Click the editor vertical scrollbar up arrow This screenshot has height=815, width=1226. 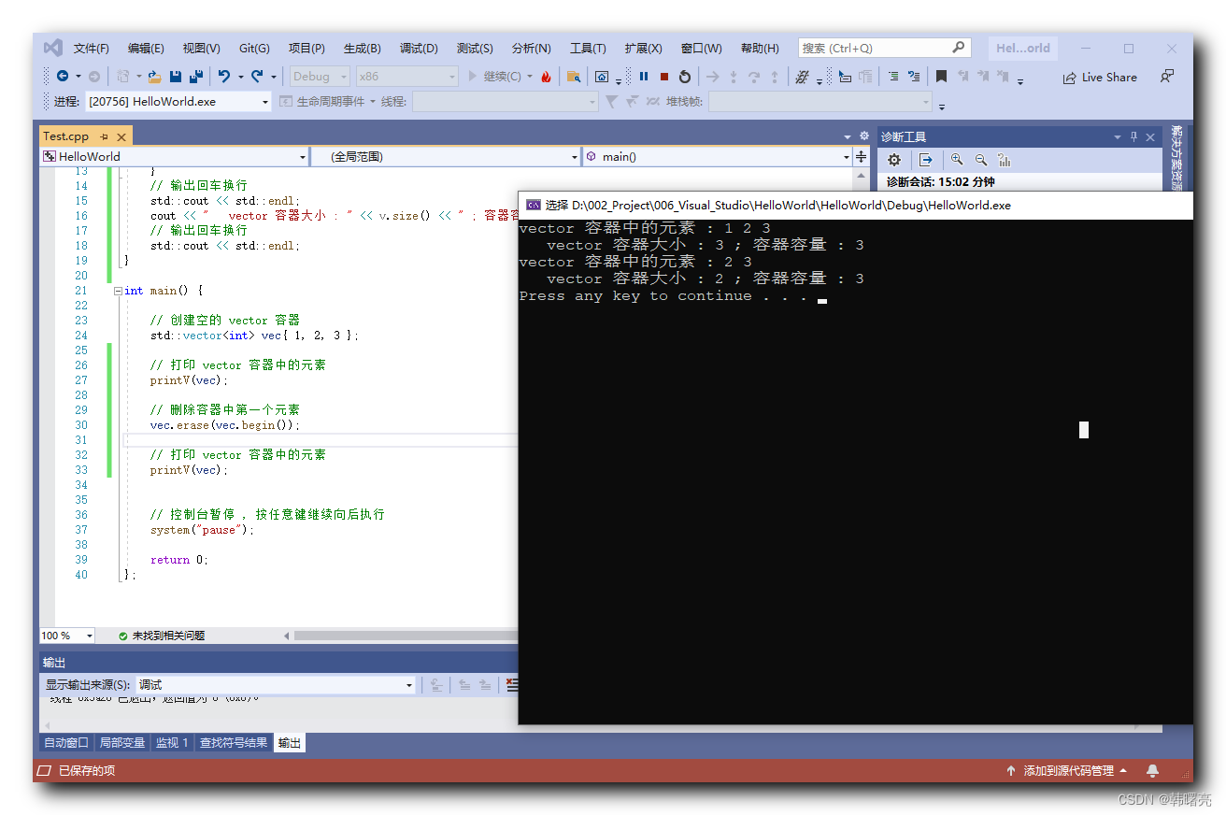861,176
